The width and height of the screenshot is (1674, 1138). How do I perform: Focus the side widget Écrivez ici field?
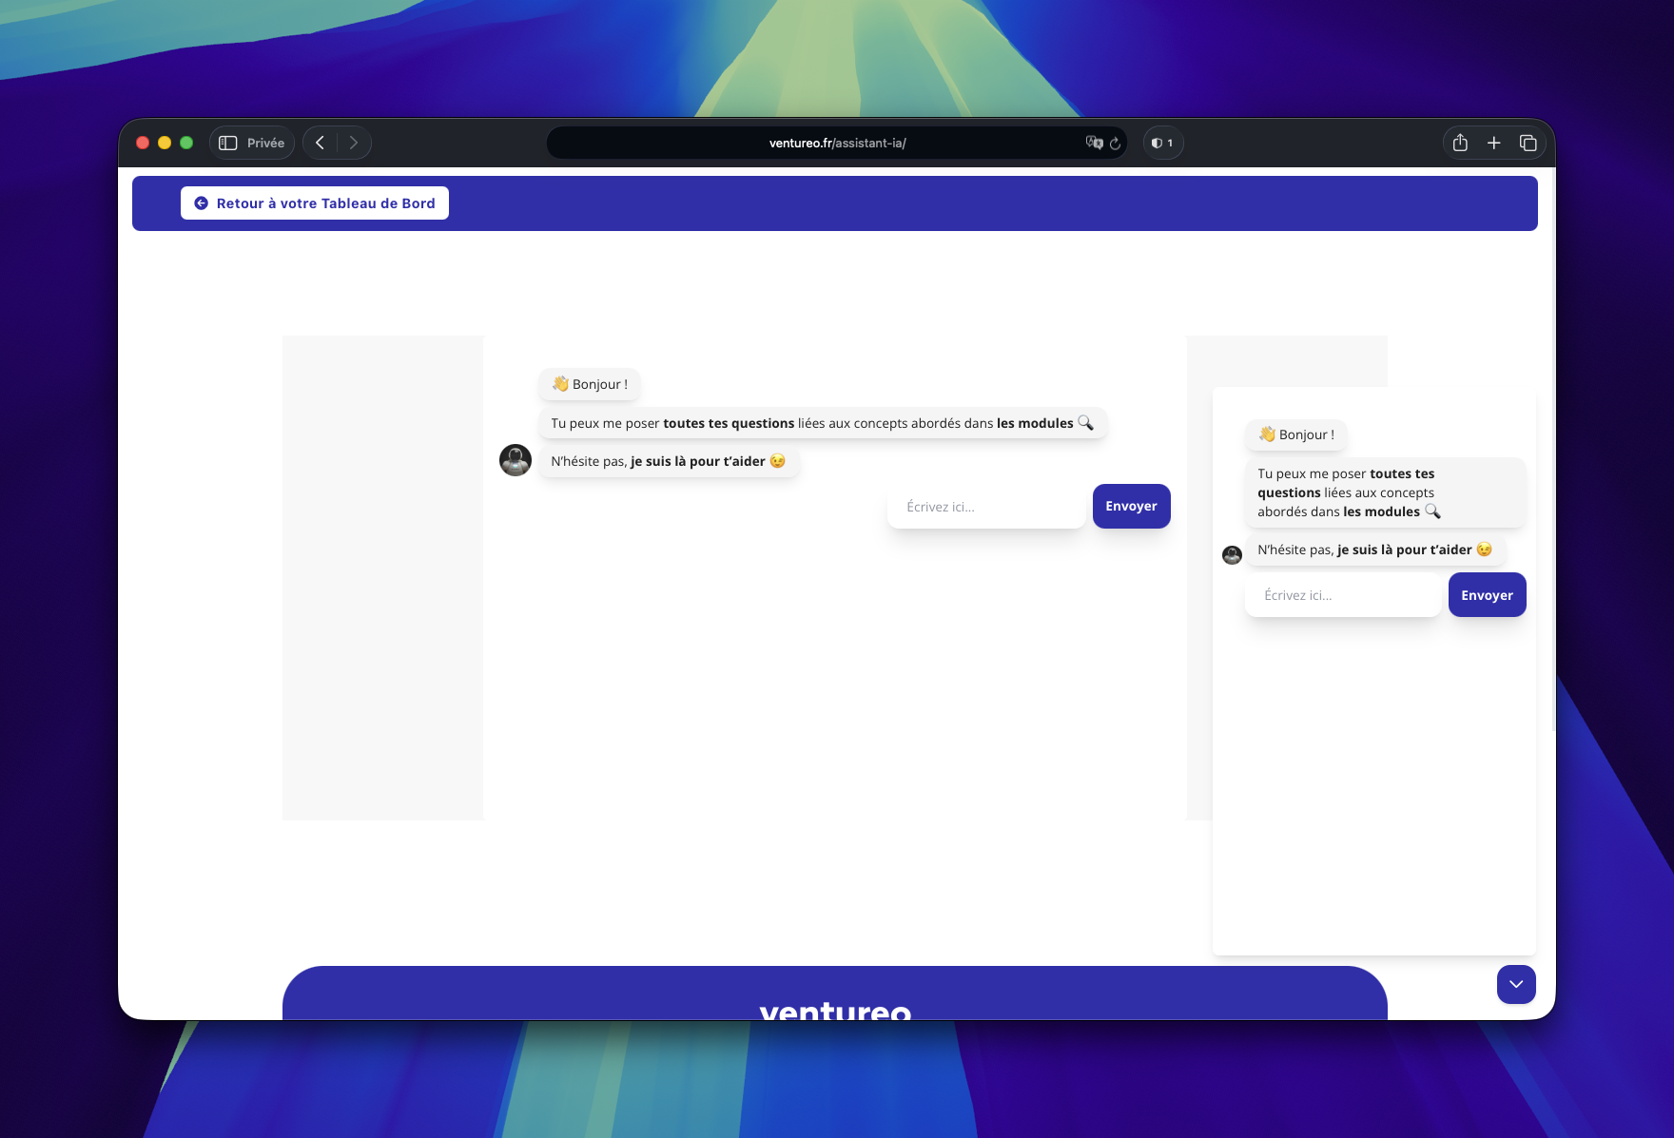click(x=1343, y=595)
